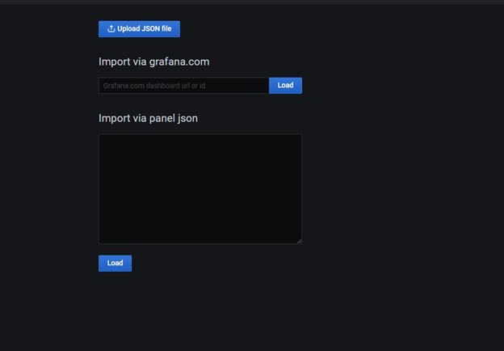504x351 pixels.
Task: Place the cursor on the json area's first line
Action: 200,139
